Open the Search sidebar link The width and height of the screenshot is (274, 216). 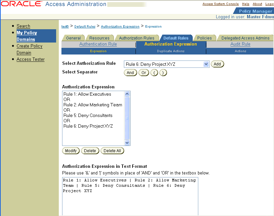click(x=24, y=26)
